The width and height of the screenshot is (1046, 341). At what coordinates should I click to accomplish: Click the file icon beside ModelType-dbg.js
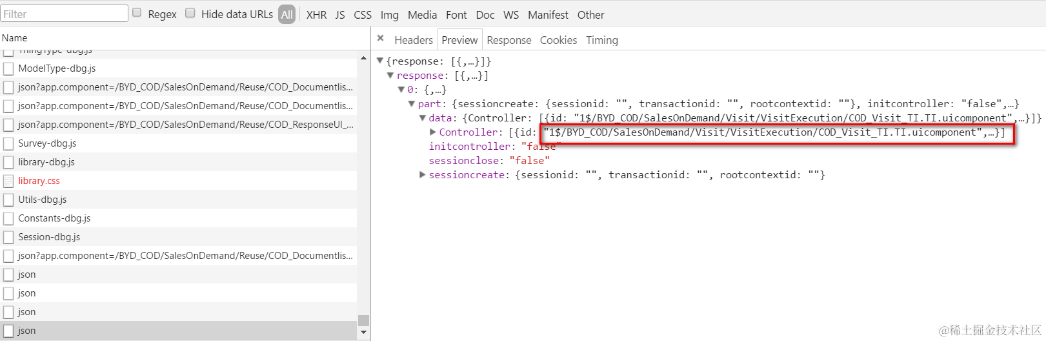click(x=8, y=68)
